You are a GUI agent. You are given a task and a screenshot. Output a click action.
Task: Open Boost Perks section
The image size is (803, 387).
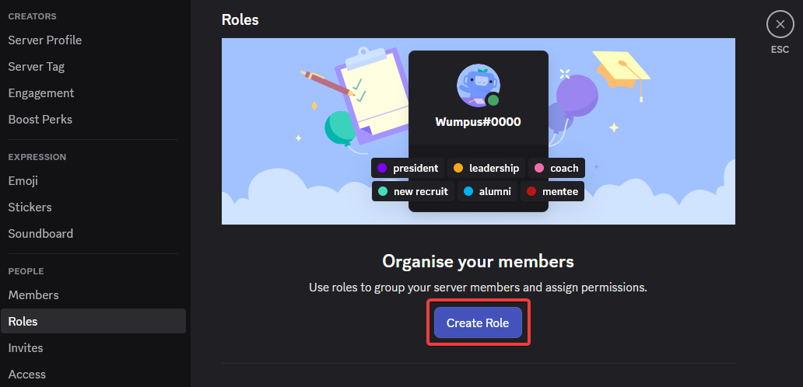[40, 120]
